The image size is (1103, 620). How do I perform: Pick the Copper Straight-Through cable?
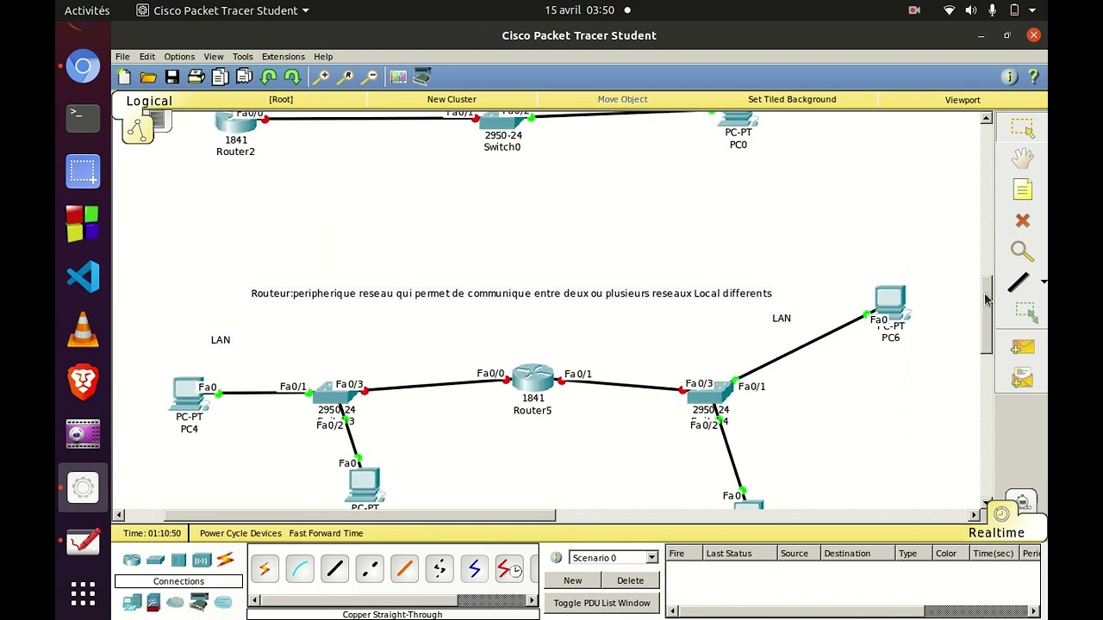coord(334,569)
